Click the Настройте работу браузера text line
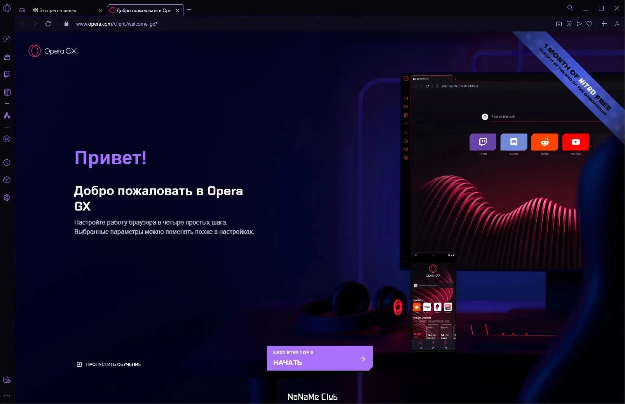This screenshot has height=404, width=625. (x=151, y=222)
